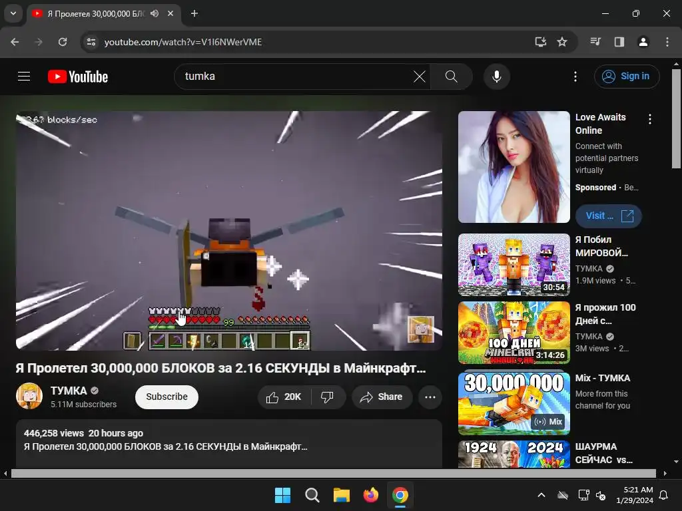
Task: Open YouTube settings three-dot menu
Action: tap(575, 77)
